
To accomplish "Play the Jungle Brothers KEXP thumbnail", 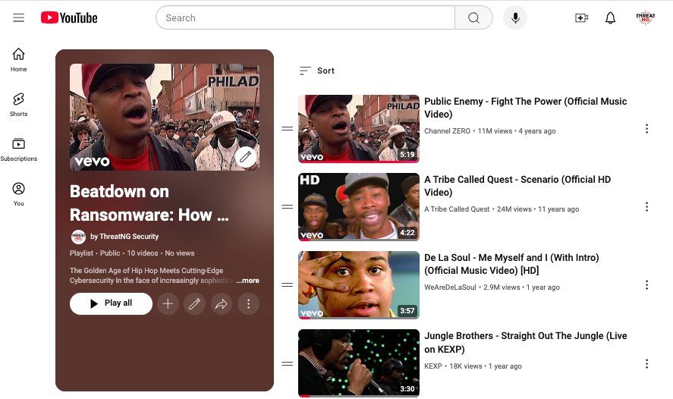I will 359,363.
